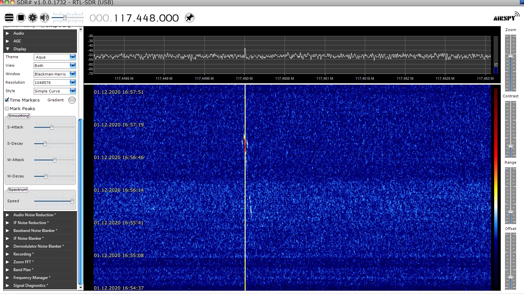Expand the Zoom FFT panel
Screen dimensions: 524x294
tap(40, 262)
